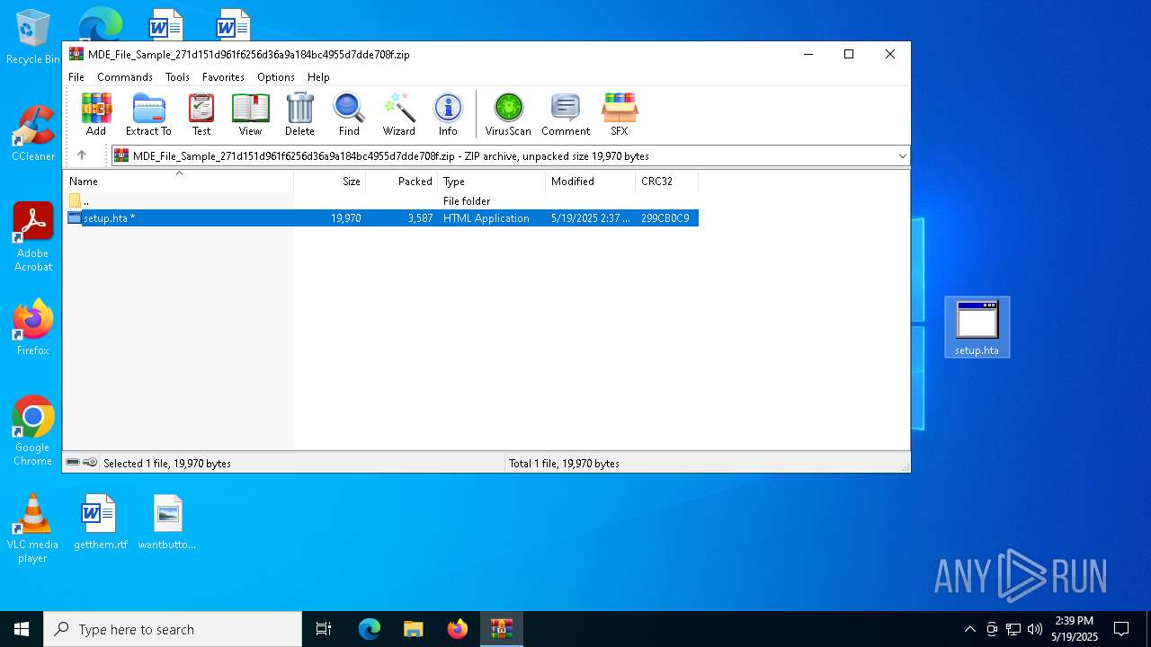Sort by the Modified column header
This screenshot has width=1151, height=647.
tap(591, 182)
